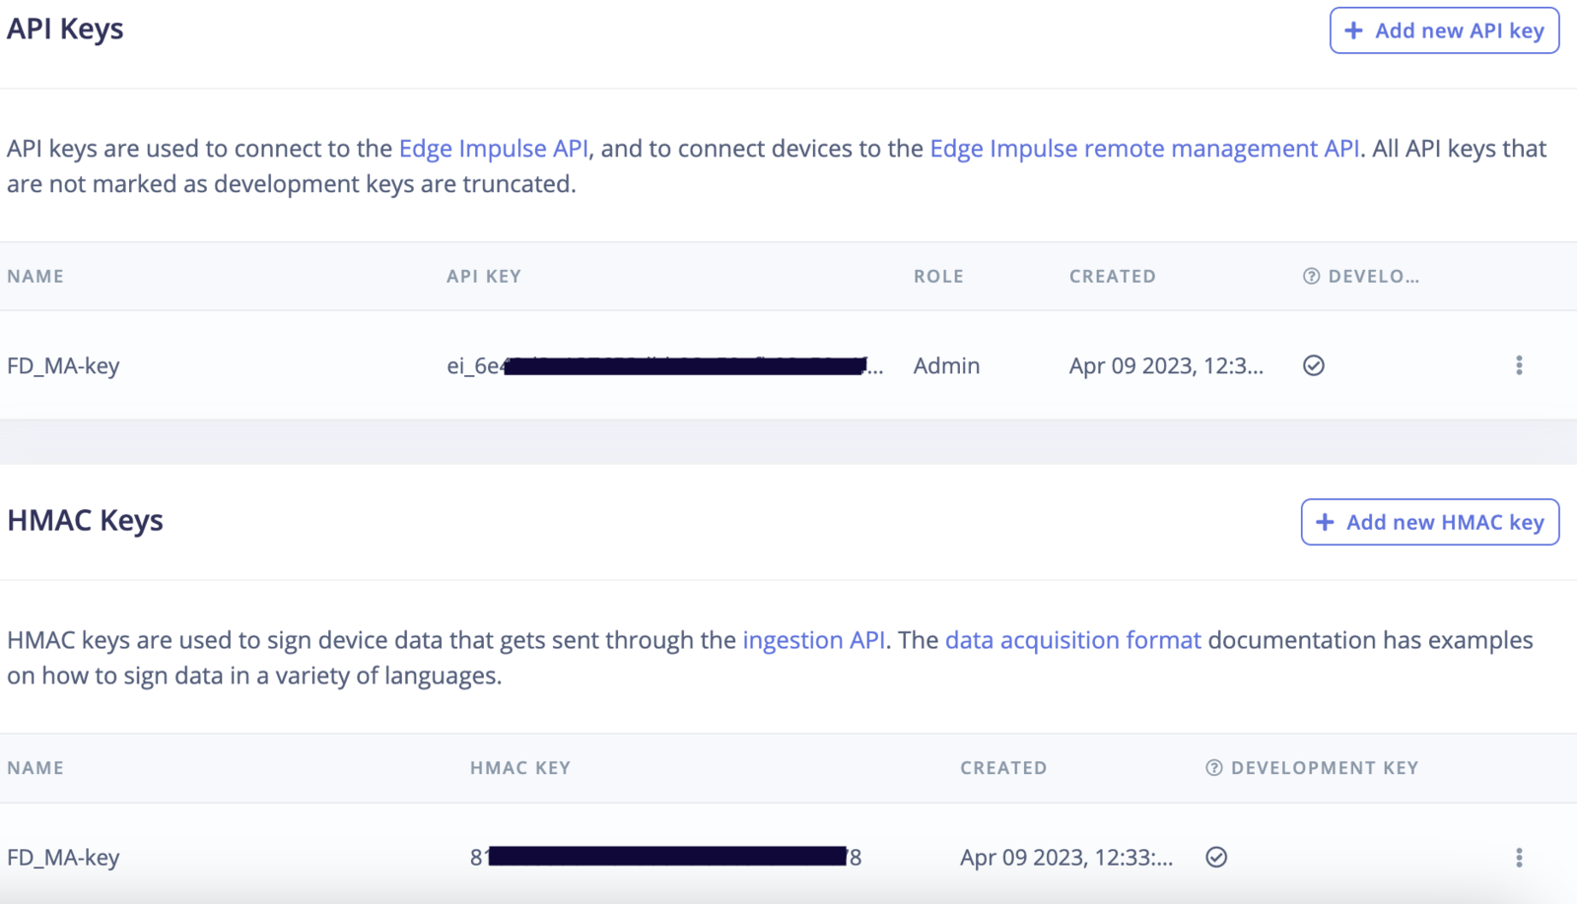Select FD_MA-key name in HMAC Keys table
The width and height of the screenshot is (1577, 904).
pos(63,858)
